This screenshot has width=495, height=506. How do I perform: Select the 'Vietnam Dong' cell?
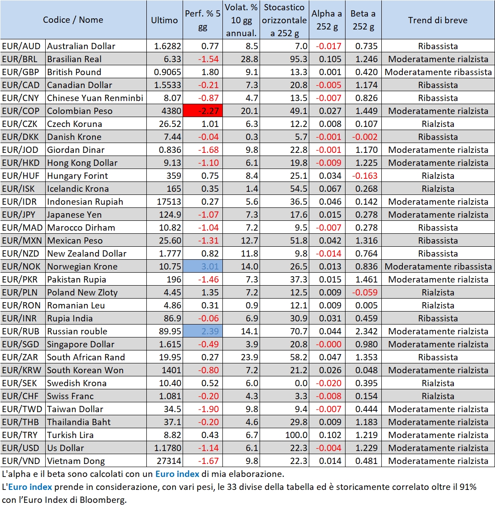coord(96,461)
